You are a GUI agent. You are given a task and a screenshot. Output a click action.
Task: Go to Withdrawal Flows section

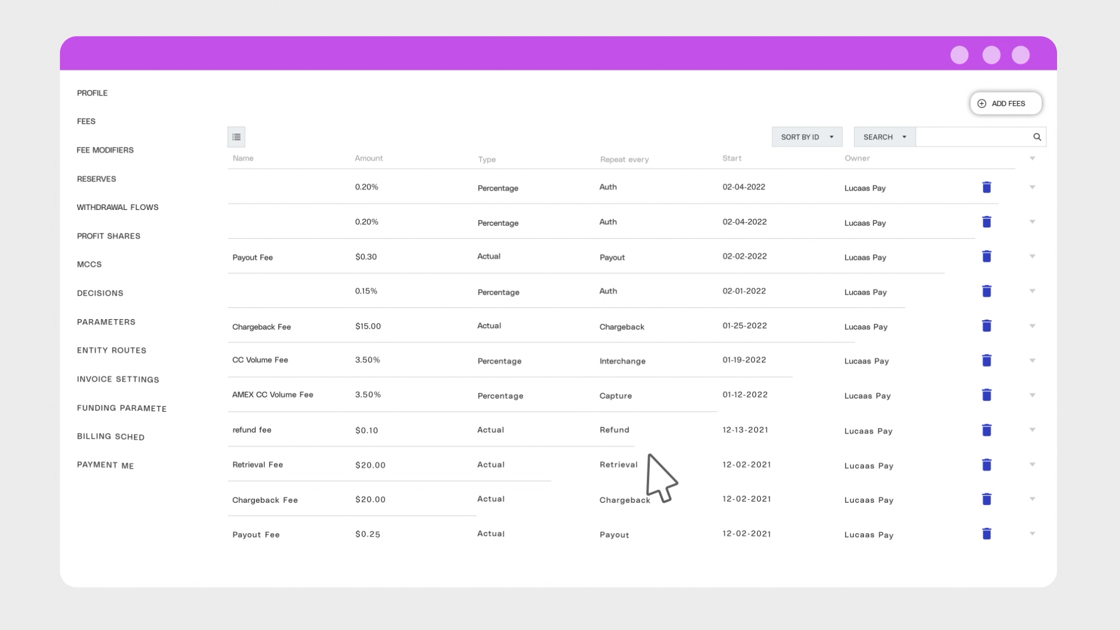click(x=117, y=207)
